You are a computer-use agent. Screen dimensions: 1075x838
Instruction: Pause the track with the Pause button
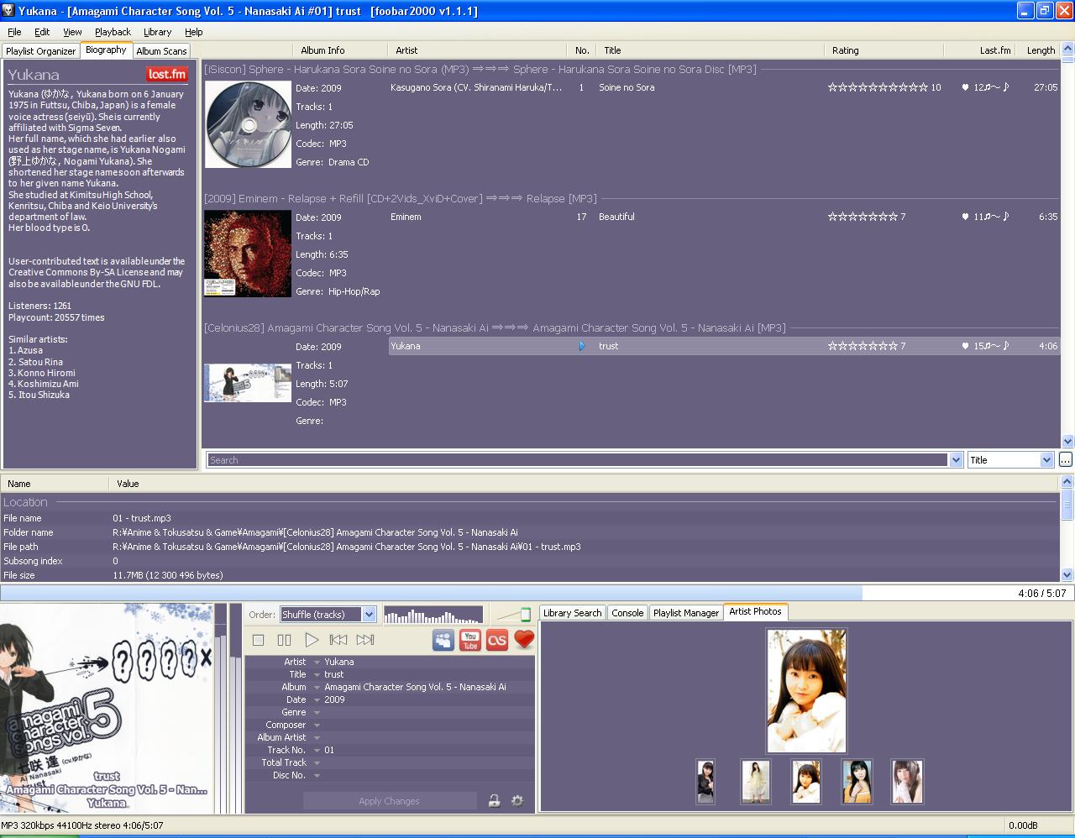click(x=285, y=640)
